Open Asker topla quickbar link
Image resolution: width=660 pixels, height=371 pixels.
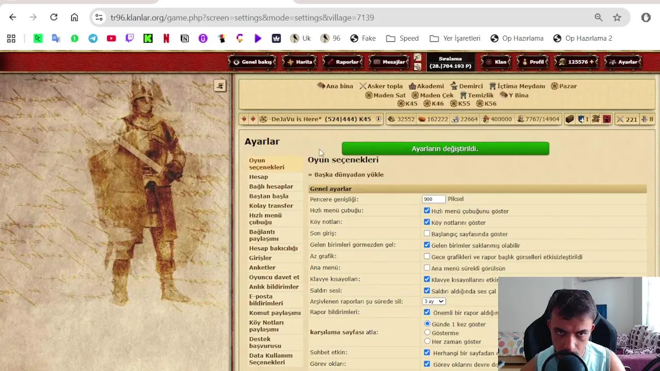(381, 86)
